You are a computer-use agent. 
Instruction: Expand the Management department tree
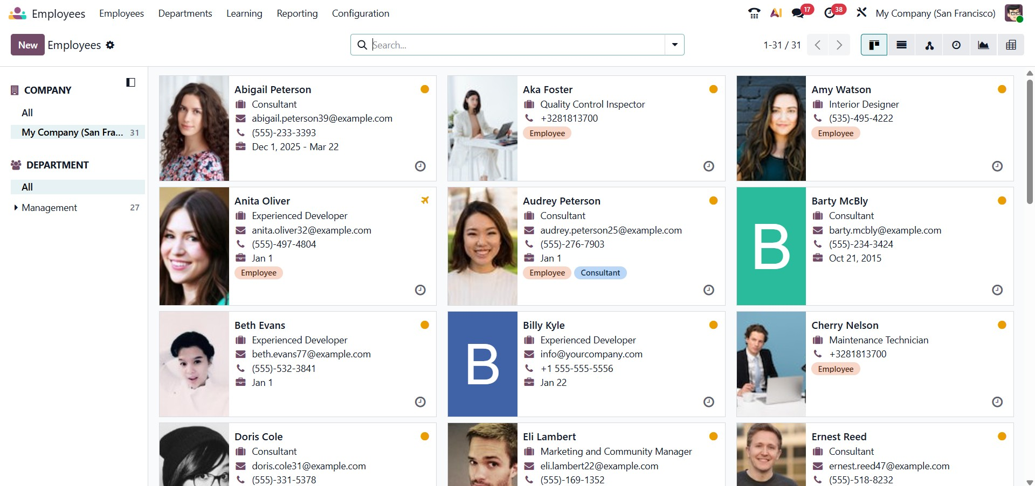[x=16, y=208]
